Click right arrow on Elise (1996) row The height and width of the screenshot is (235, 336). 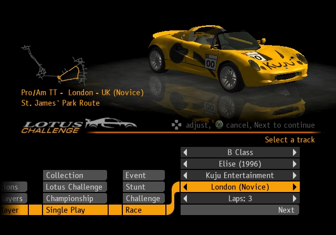(295, 164)
